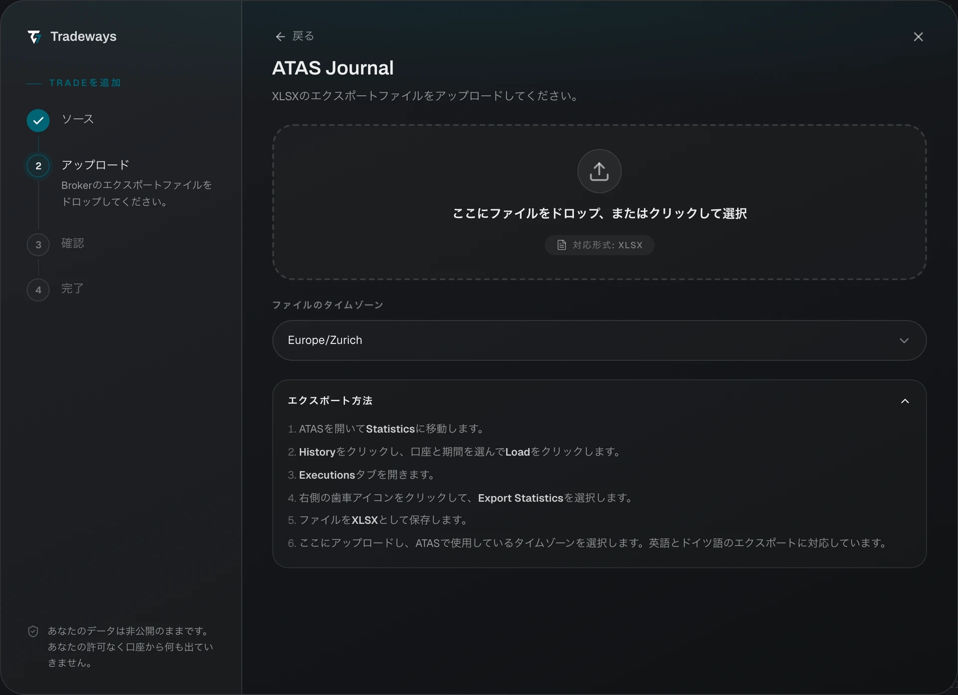Click the XLSXのエクスポートファイルをアップロード subtitle
This screenshot has width=958, height=695.
click(425, 96)
